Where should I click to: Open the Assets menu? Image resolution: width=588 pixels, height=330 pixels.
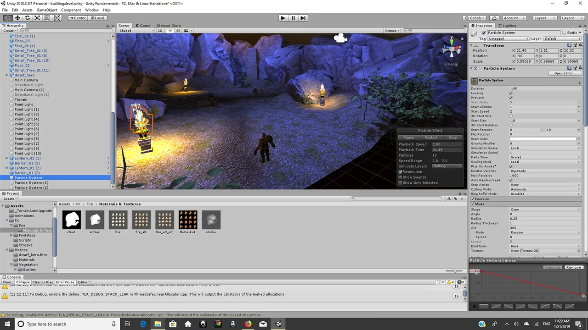point(27,10)
